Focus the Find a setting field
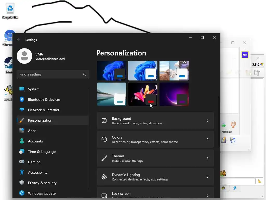Image resolution: width=266 pixels, height=200 pixels. pyautogui.click(x=53, y=74)
